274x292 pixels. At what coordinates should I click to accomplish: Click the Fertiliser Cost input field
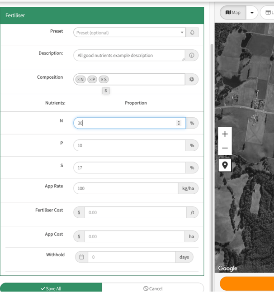tap(135, 212)
